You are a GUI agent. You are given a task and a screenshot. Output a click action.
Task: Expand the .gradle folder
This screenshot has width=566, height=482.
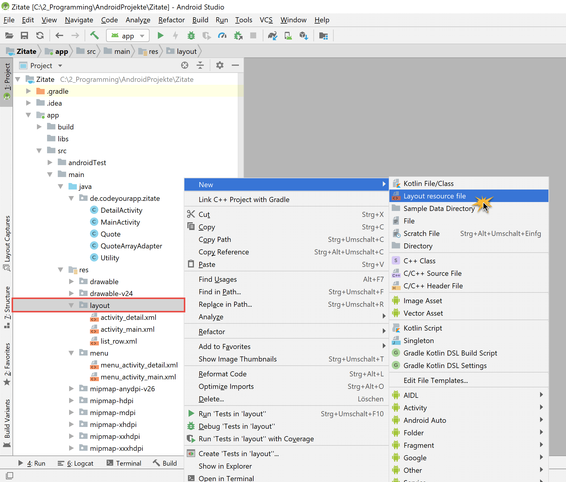(29, 91)
